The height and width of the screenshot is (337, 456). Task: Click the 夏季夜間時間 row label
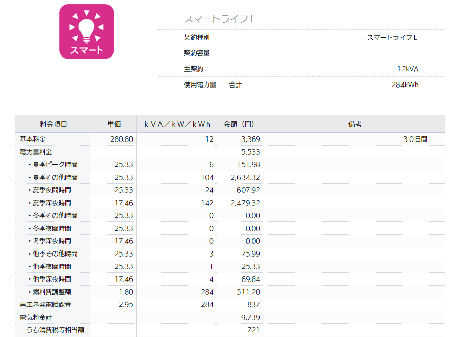50,190
